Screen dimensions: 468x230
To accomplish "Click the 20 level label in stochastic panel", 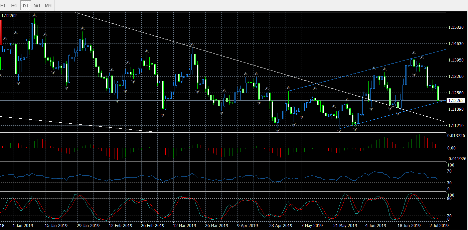I will point(450,216).
